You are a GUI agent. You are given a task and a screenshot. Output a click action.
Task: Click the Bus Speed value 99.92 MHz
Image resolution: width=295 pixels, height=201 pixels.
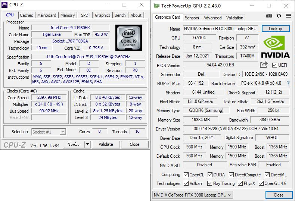(x=49, y=111)
